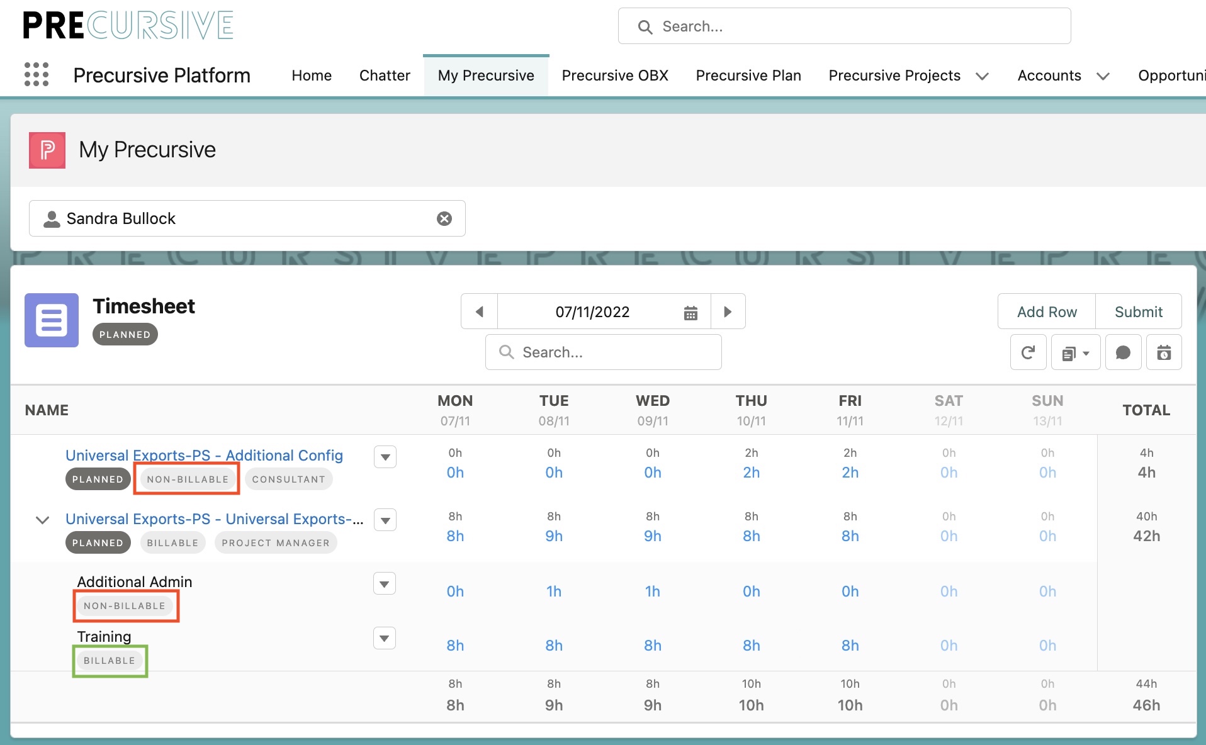Image resolution: width=1206 pixels, height=745 pixels.
Task: Click the BILLABLE badge under Training
Action: pyautogui.click(x=110, y=661)
